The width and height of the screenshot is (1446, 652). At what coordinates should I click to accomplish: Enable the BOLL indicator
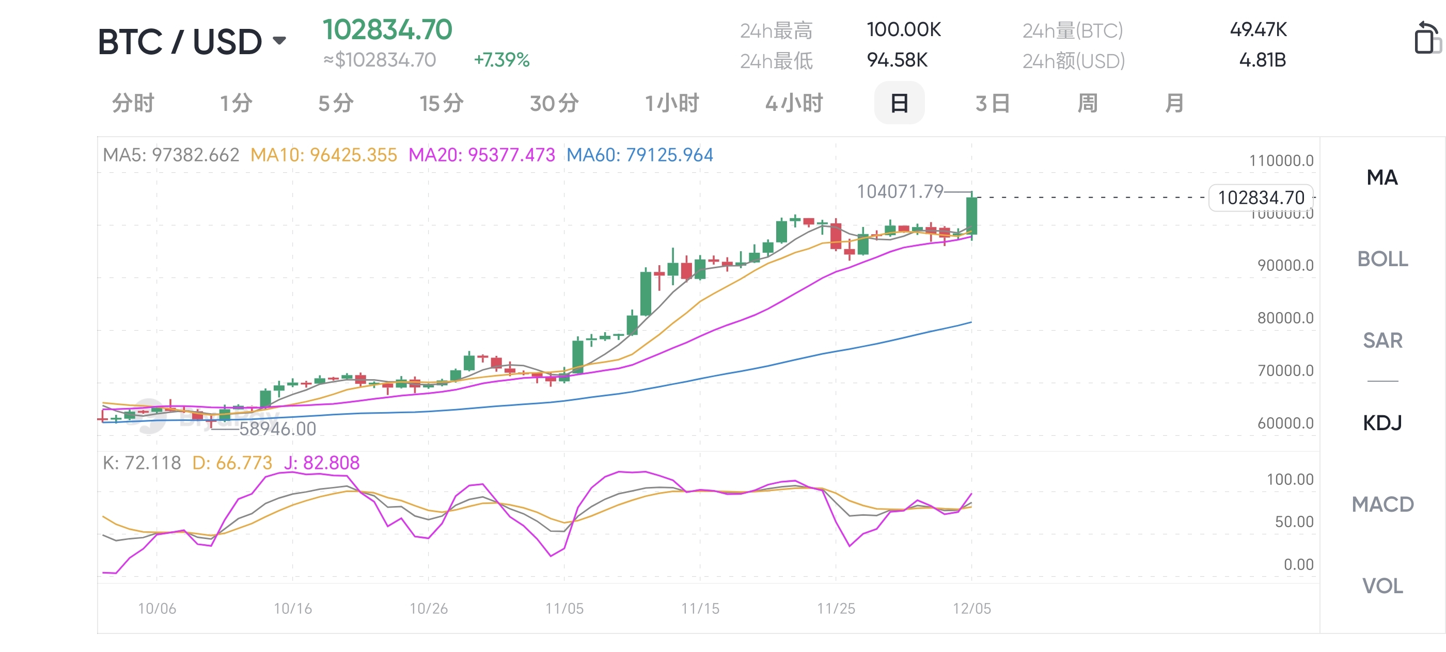[x=1381, y=259]
